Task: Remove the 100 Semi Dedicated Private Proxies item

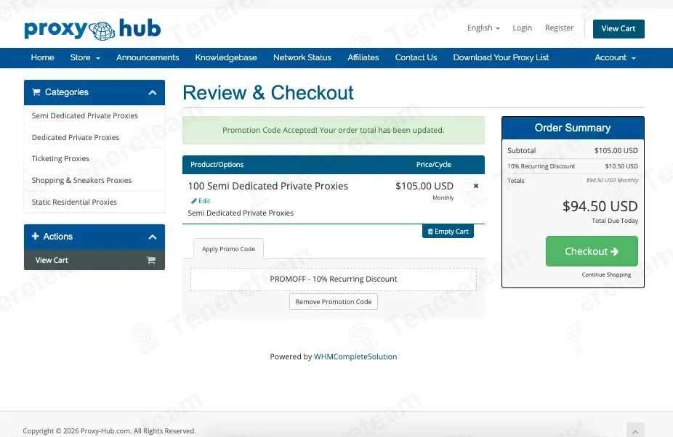Action: coord(475,186)
